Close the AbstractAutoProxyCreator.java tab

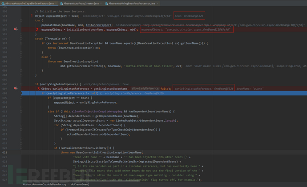101,3
